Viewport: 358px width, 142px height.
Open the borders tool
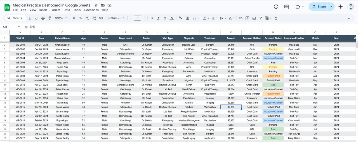point(187,18)
